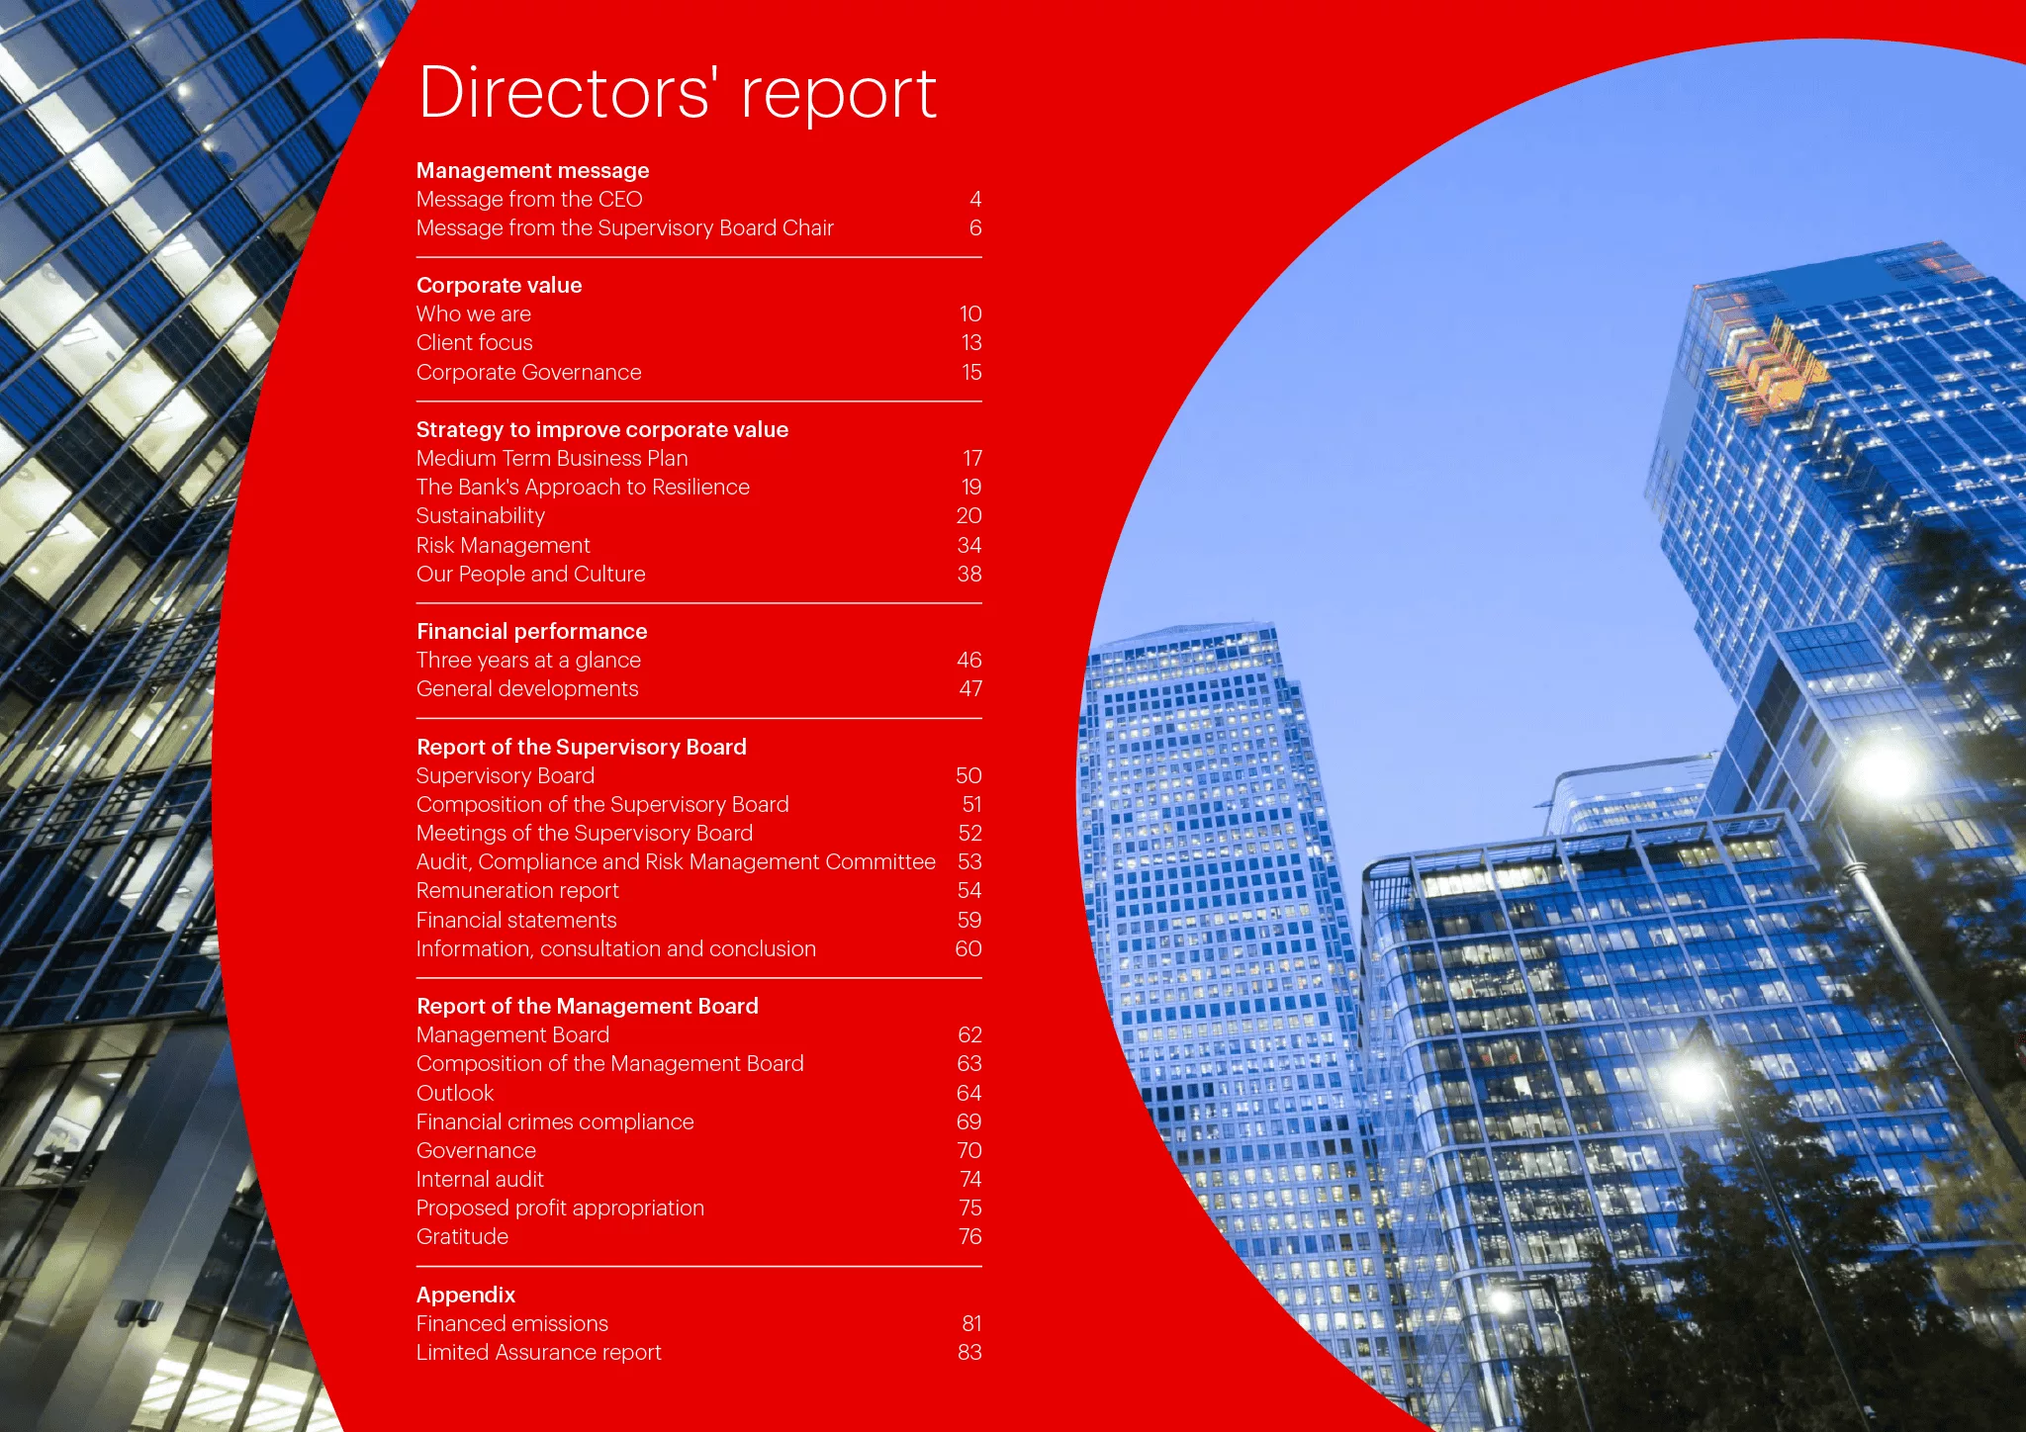Image resolution: width=2026 pixels, height=1432 pixels.
Task: Open 'Financial statements' entry
Action: (698, 921)
